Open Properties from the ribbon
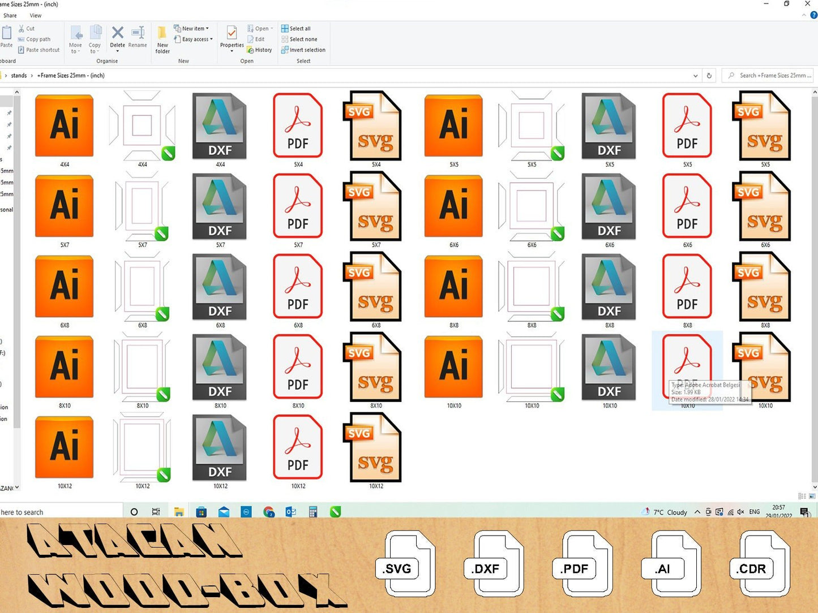Viewport: 818px width, 613px height. coord(232,37)
